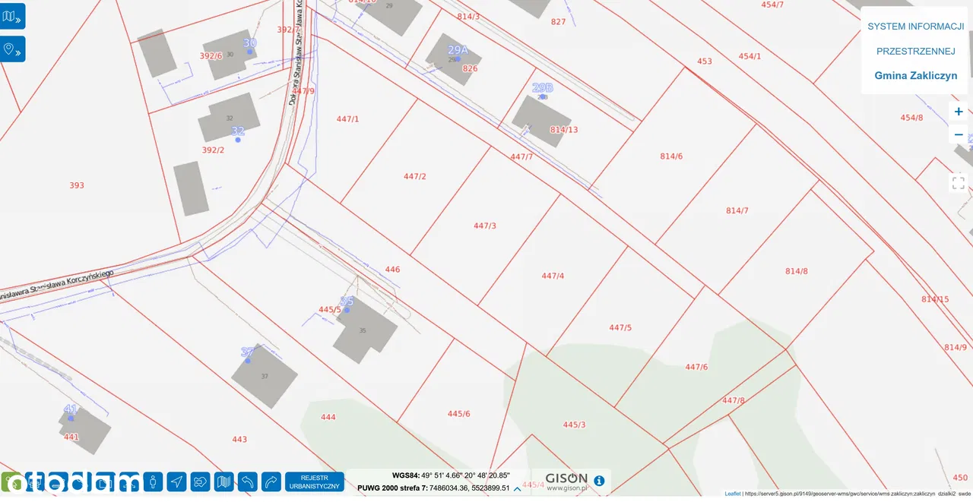The height and width of the screenshot is (502, 973).
Task: Click address point 35 marker
Action: (347, 309)
